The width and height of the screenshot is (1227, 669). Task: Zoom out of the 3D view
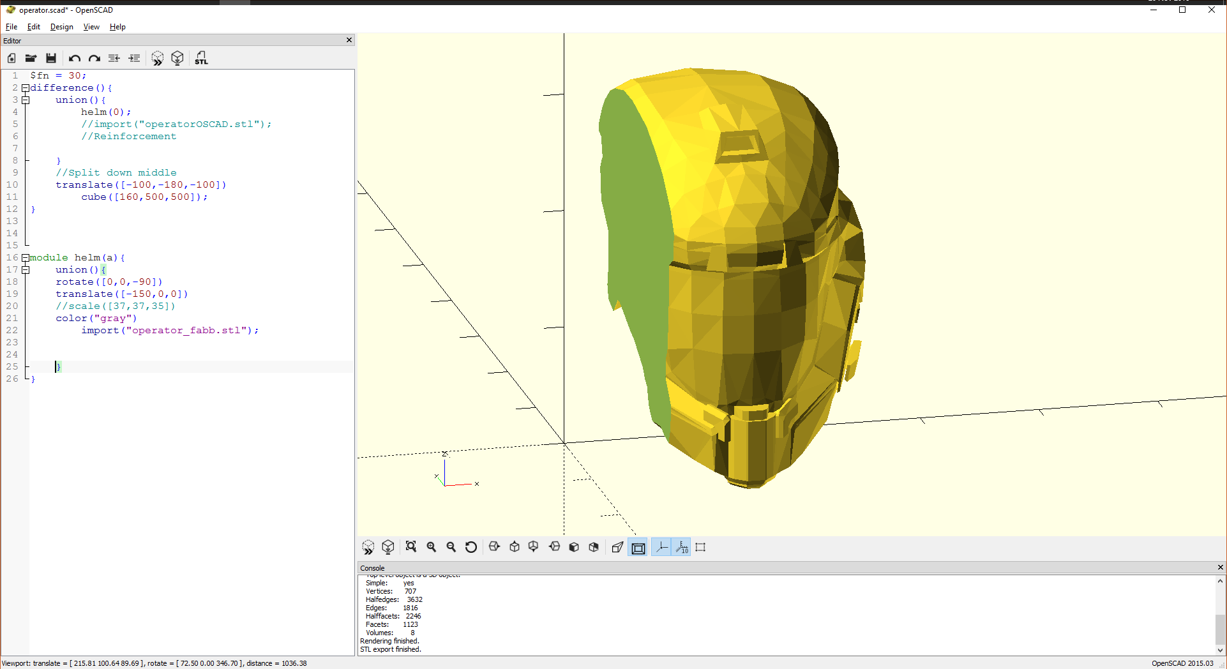[451, 547]
